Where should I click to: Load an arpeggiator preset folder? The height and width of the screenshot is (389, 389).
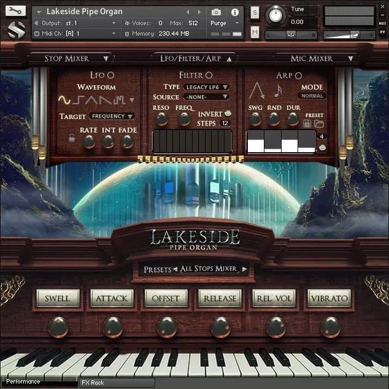coord(319,123)
